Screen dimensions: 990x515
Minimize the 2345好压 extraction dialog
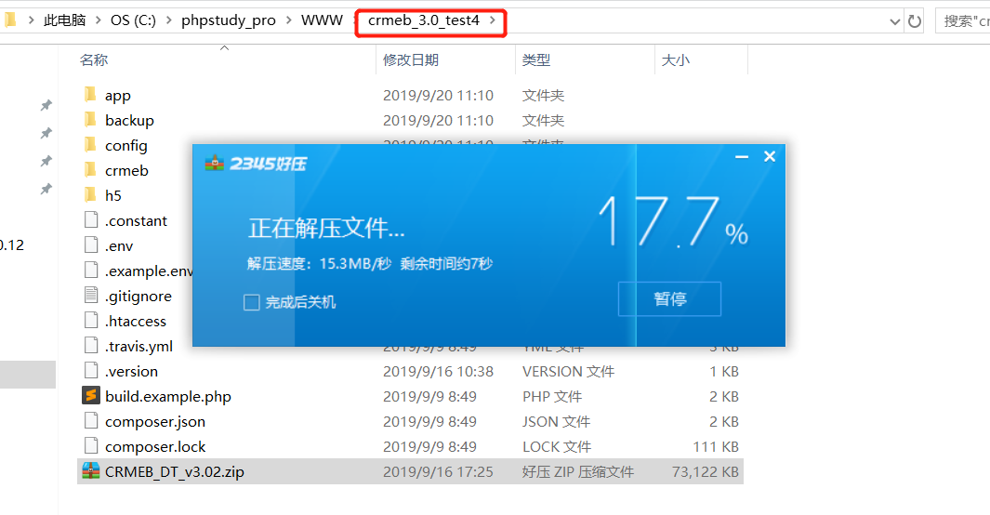742,156
